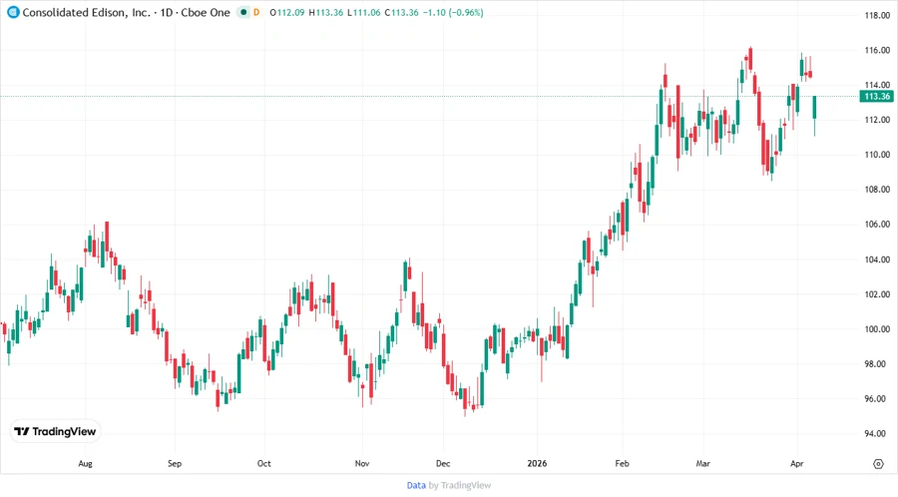Image resolution: width=898 pixels, height=497 pixels.
Task: Click the 108.00 price axis label
Action: pos(877,190)
